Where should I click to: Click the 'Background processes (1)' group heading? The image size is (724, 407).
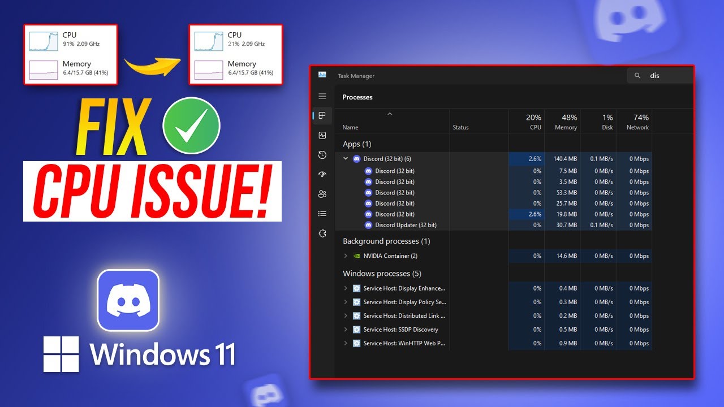coord(386,241)
